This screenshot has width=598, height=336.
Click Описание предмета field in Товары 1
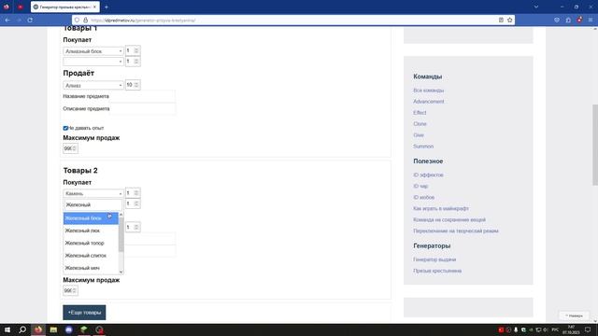click(x=143, y=109)
